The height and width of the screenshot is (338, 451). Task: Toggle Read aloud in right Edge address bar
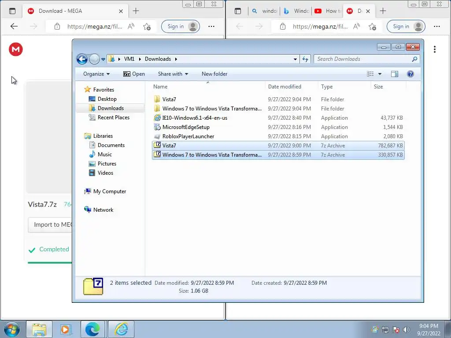[x=356, y=26]
